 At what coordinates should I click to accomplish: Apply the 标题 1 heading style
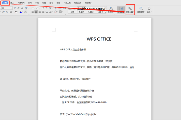[82, 10]
